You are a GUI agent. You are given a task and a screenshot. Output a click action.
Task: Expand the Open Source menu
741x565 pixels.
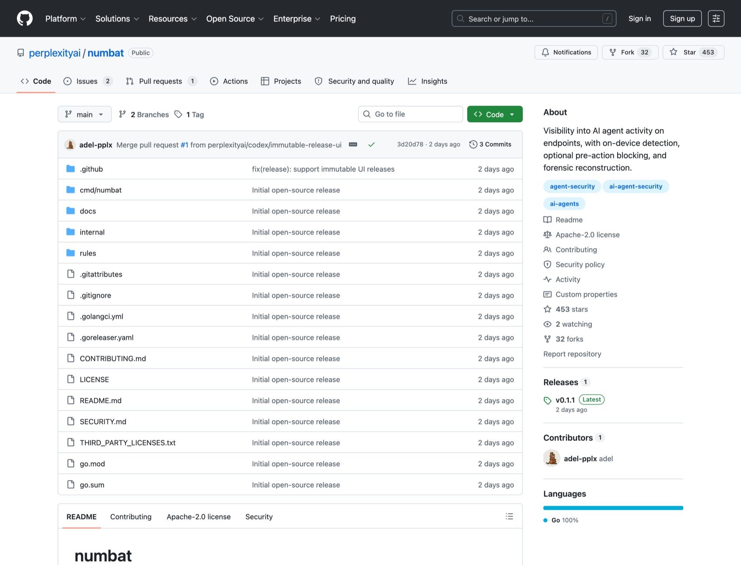(235, 19)
